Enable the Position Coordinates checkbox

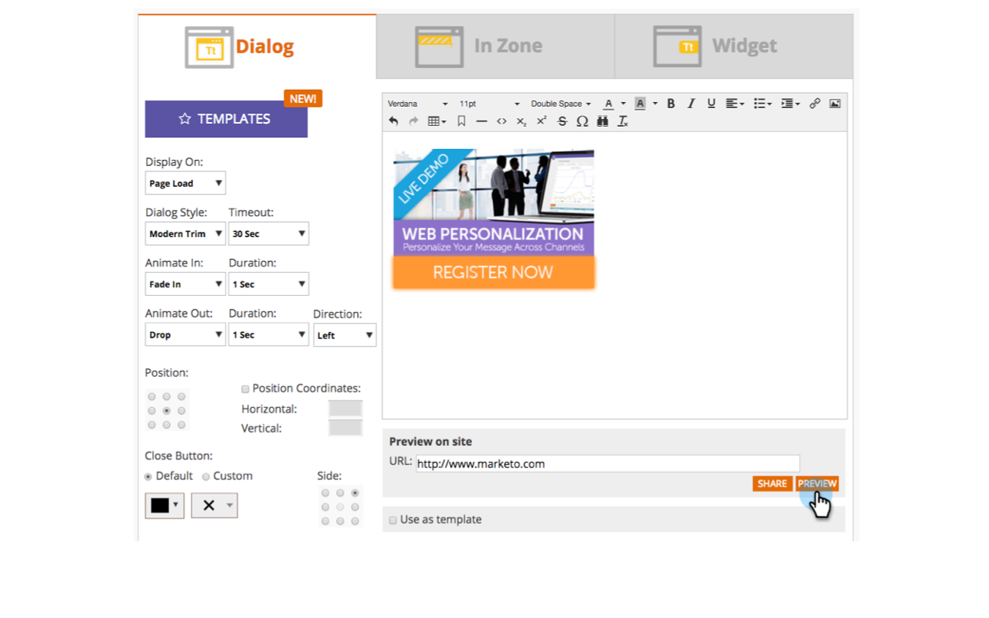point(245,389)
